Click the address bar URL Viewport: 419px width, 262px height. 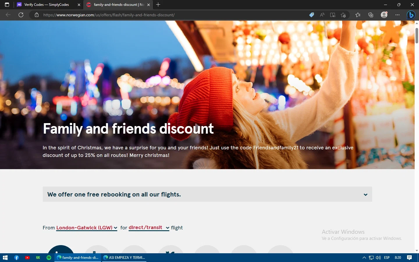(x=109, y=15)
